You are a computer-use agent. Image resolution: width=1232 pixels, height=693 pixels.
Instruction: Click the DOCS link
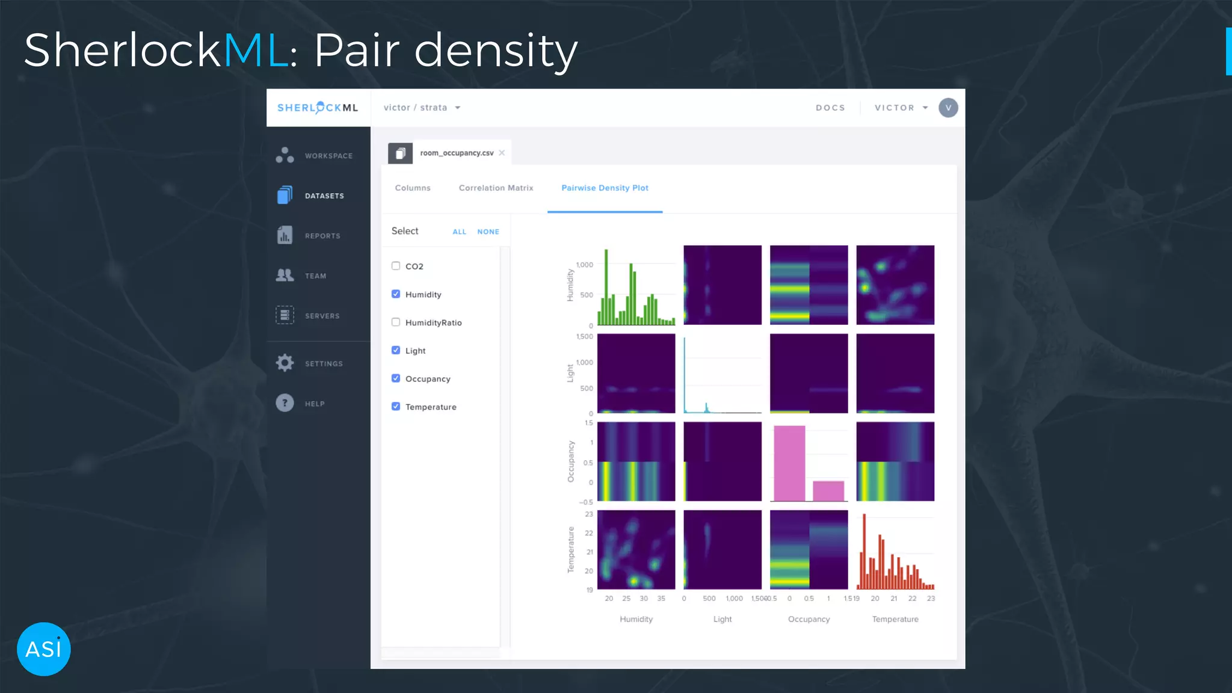(x=830, y=108)
